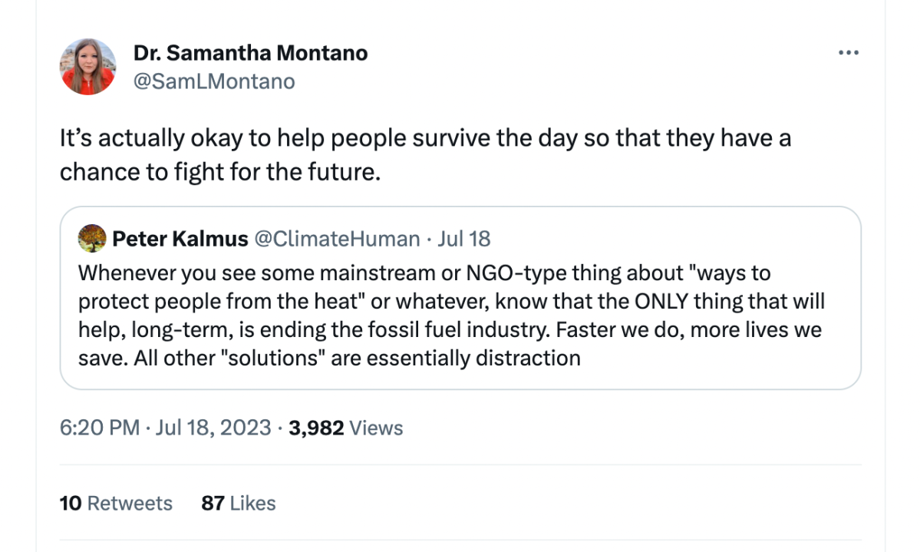Click "chance to fight for the future" line
The height and width of the screenshot is (552, 920).
pos(220,171)
